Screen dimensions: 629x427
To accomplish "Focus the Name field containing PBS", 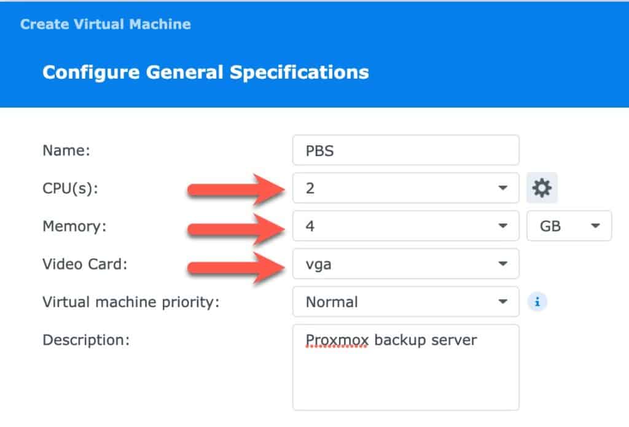I will point(406,150).
